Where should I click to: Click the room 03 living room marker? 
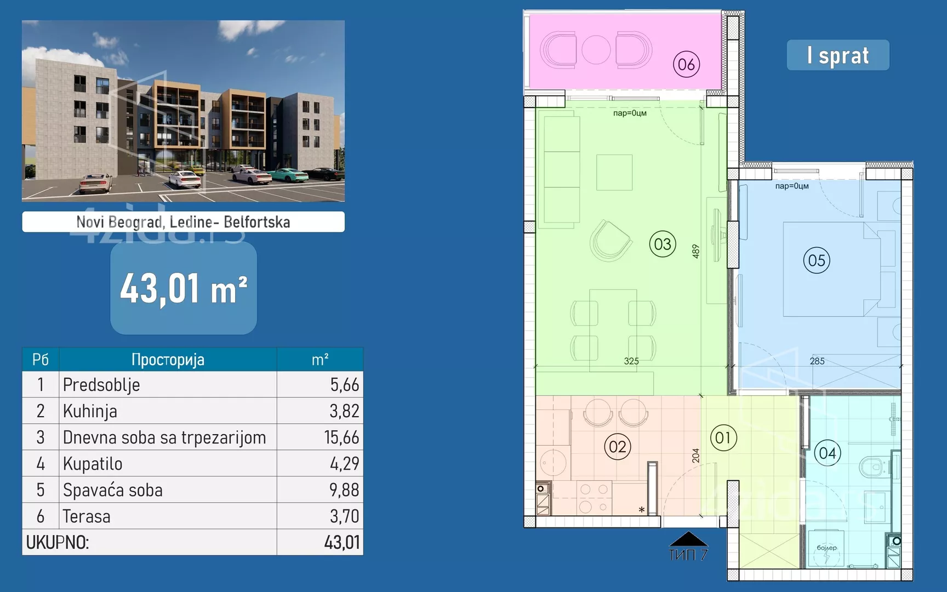[662, 244]
